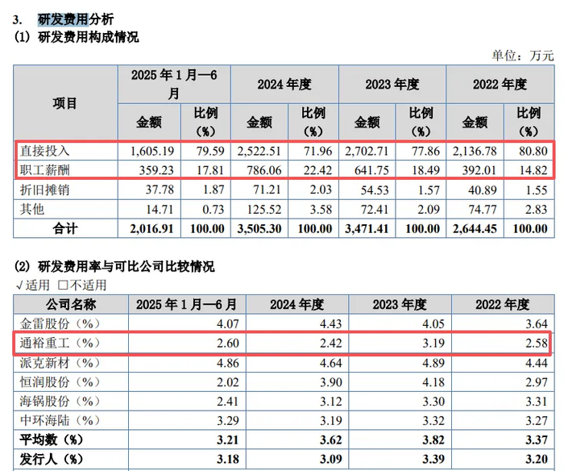Click the 公司名称 column header
564x471 pixels.
[71, 305]
